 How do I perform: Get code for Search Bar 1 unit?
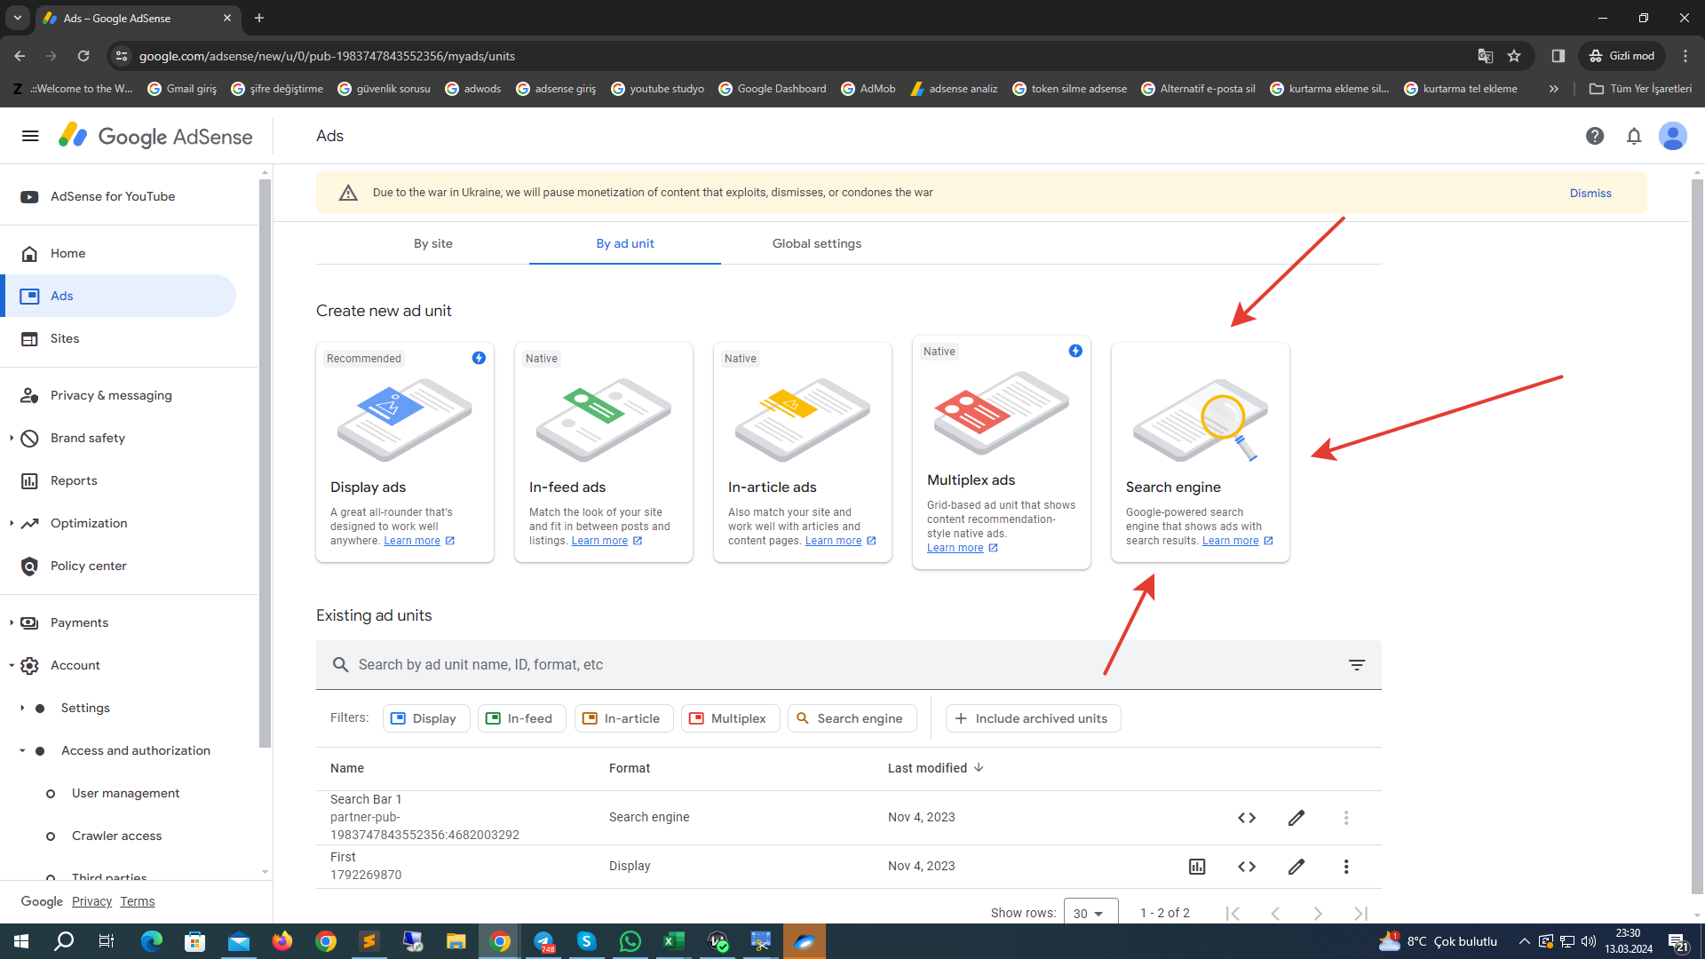[x=1247, y=818]
